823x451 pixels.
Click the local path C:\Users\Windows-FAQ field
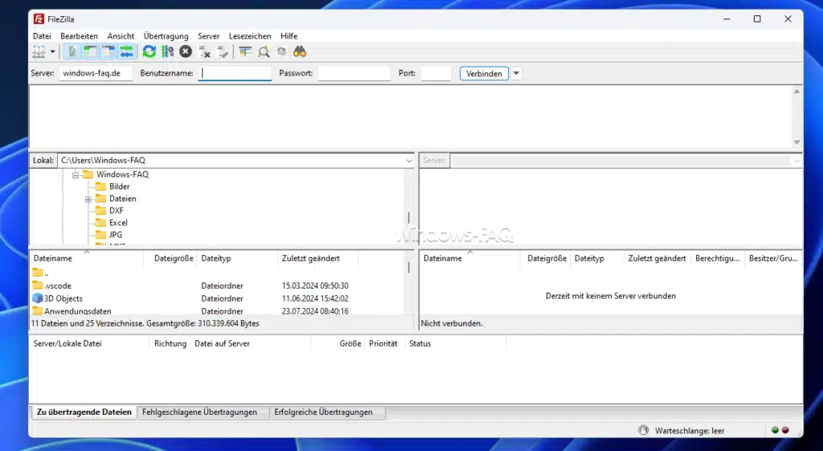coord(231,160)
